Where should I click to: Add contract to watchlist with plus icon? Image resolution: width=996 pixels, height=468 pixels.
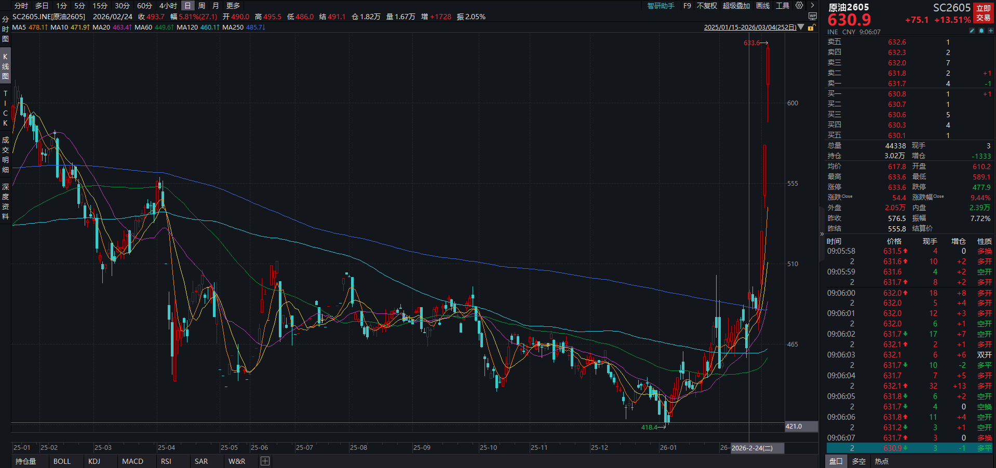990,31
